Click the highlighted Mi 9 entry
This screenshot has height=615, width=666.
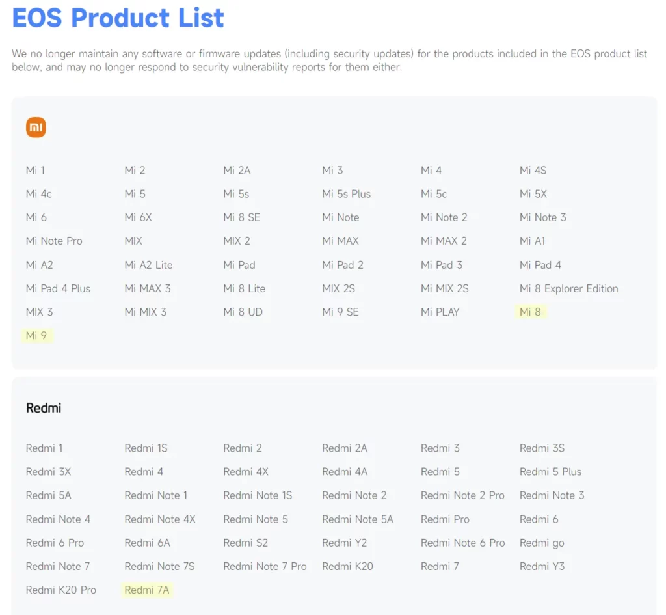[36, 336]
